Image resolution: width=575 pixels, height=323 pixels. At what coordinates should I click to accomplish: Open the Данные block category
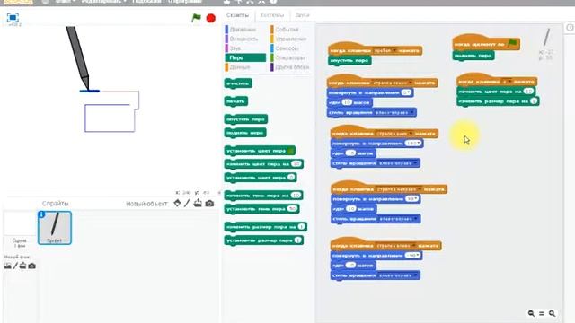(240, 67)
